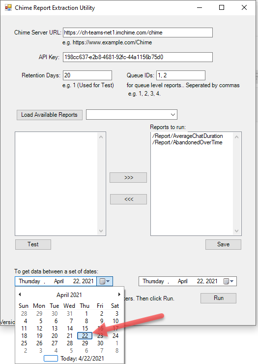This screenshot has height=364, width=258.
Task: Select /Report/AbandonedOverTime in Reports to run
Action: tap(187, 142)
